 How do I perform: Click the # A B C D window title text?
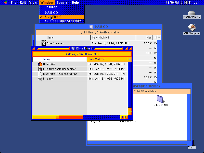tap(101, 27)
